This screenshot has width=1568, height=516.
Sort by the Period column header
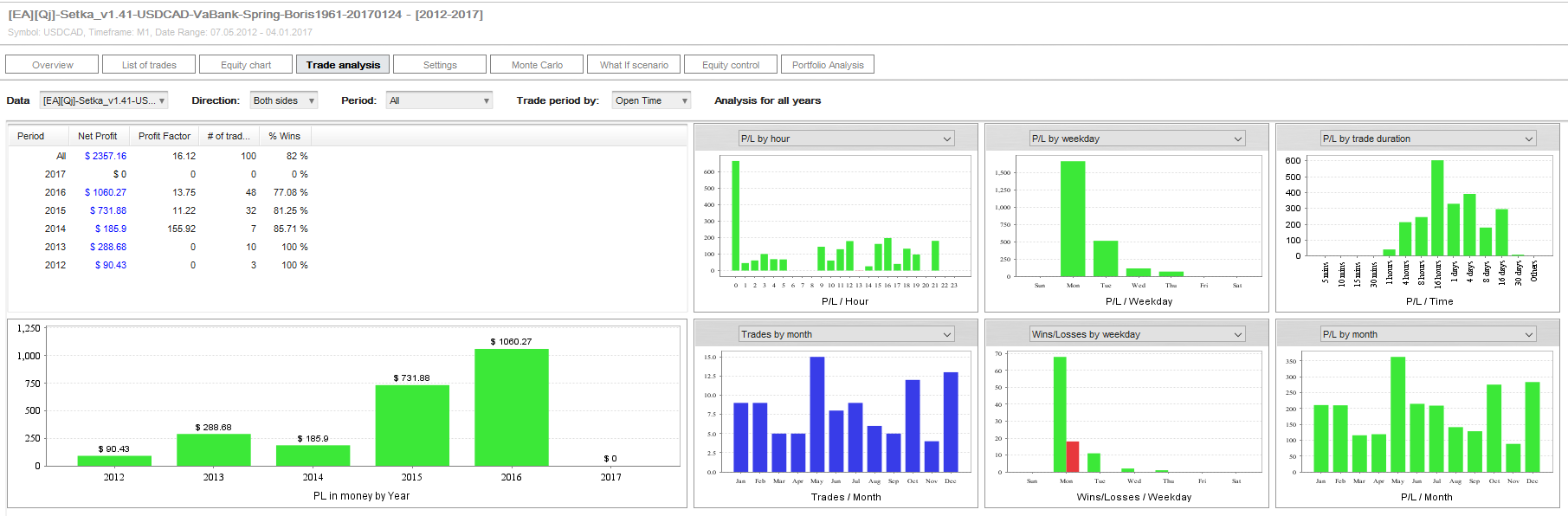pos(39,136)
